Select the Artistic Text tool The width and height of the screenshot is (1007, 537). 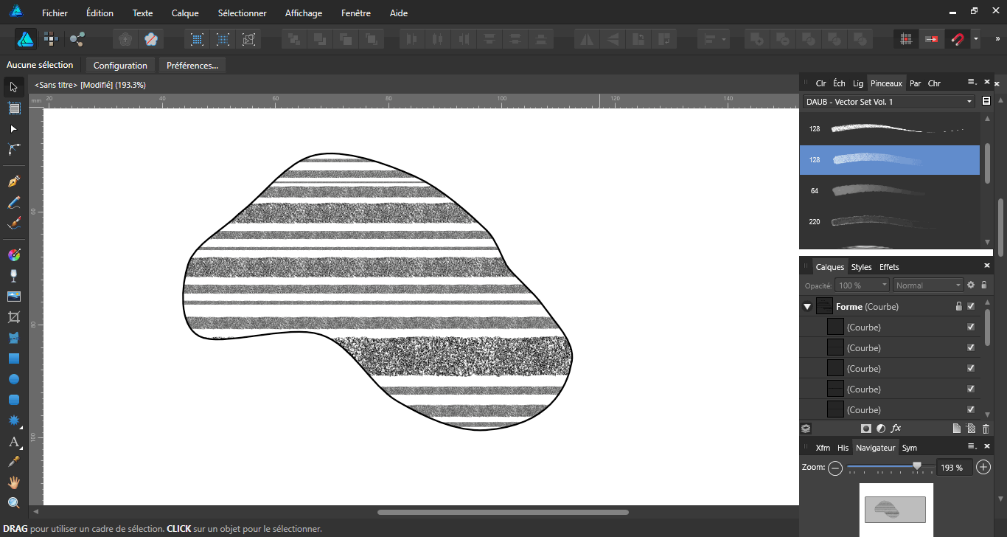(x=13, y=442)
